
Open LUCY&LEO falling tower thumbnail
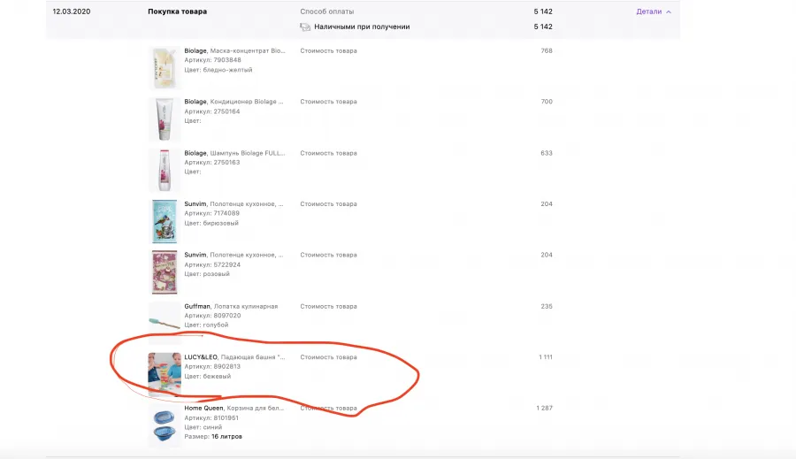(x=165, y=374)
